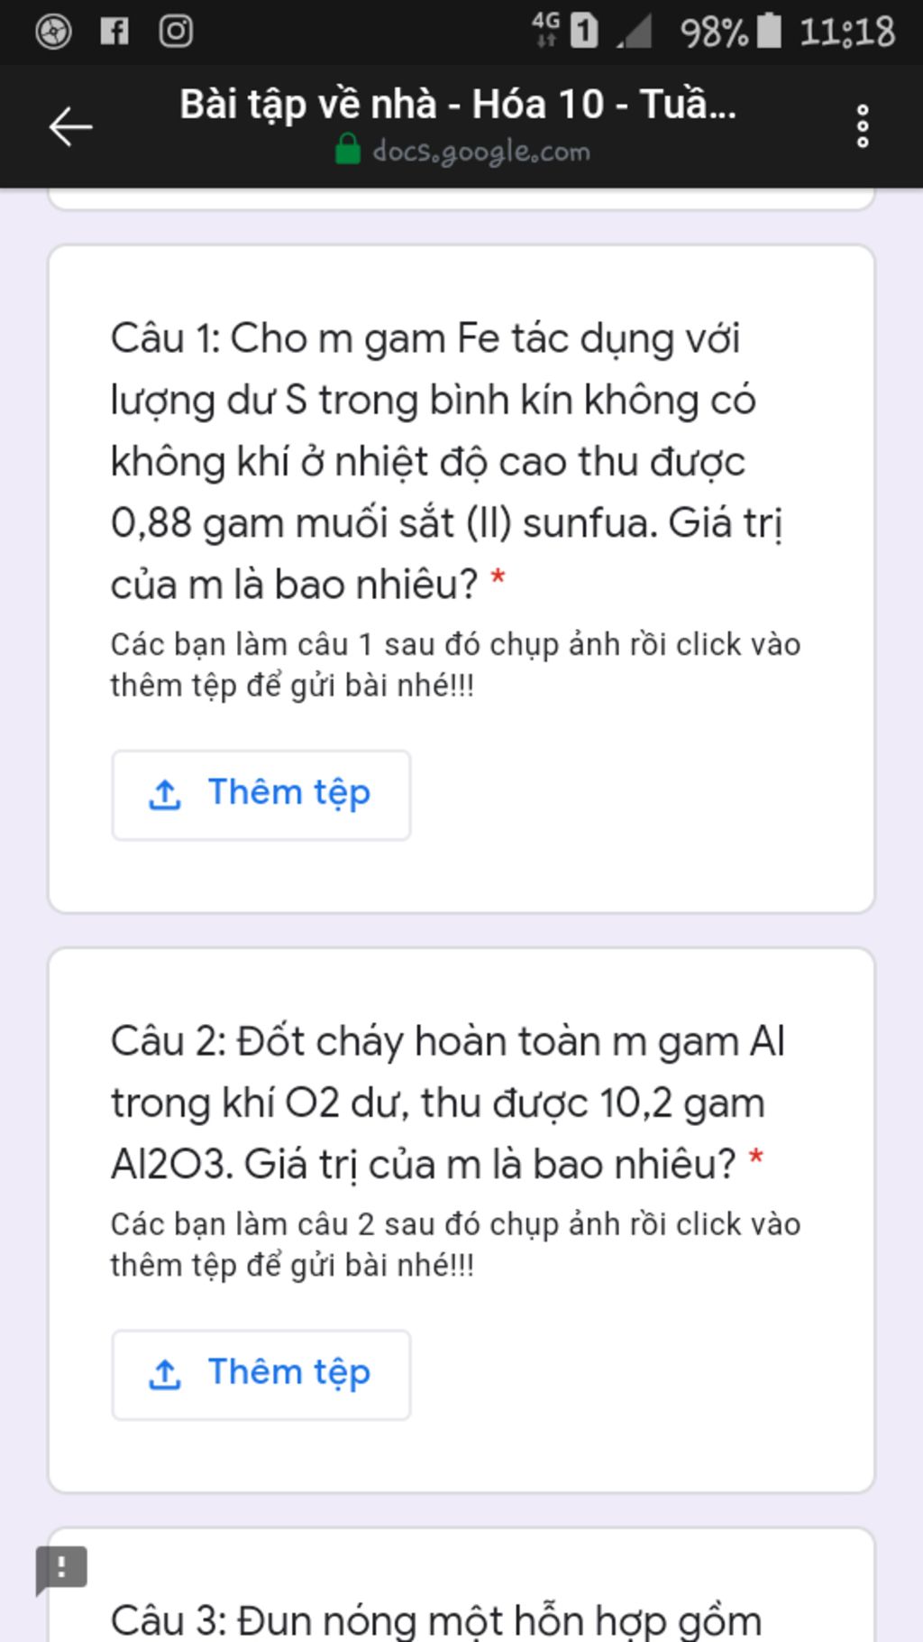The height and width of the screenshot is (1642, 923).
Task: Tap the green secure lock icon
Action: 347,150
